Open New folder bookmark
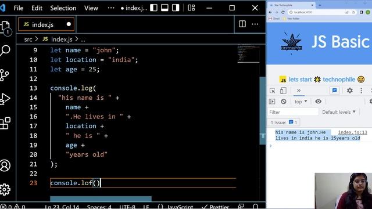Screen dimensions: 372x209 (x=291, y=19)
